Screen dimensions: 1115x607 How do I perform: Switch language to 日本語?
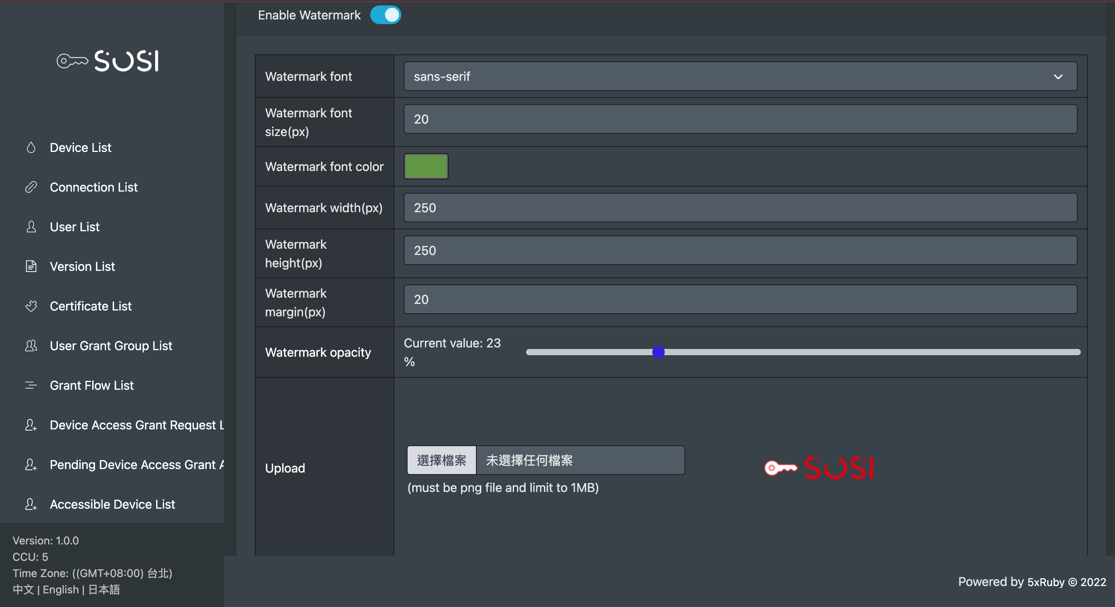104,590
